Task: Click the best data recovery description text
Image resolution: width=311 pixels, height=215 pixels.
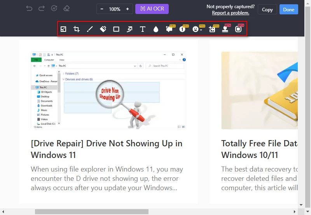Action: click(x=259, y=179)
